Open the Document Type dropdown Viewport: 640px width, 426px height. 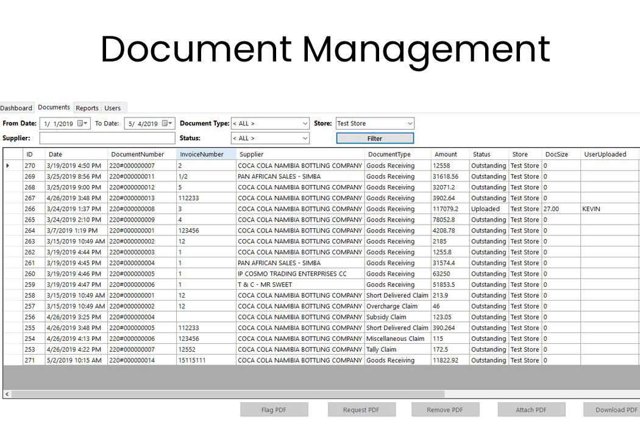[x=305, y=124]
